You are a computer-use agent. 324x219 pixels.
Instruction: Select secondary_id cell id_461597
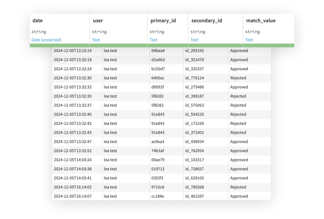click(x=194, y=196)
